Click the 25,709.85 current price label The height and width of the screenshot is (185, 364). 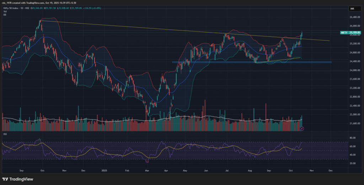[x=355, y=32]
